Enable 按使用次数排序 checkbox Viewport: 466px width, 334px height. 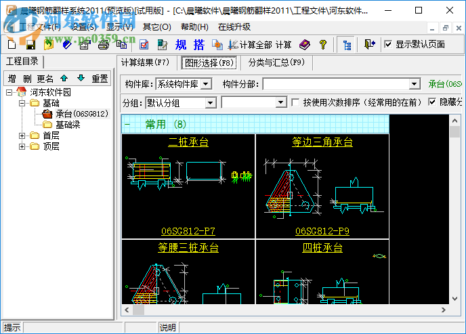[x=296, y=102]
